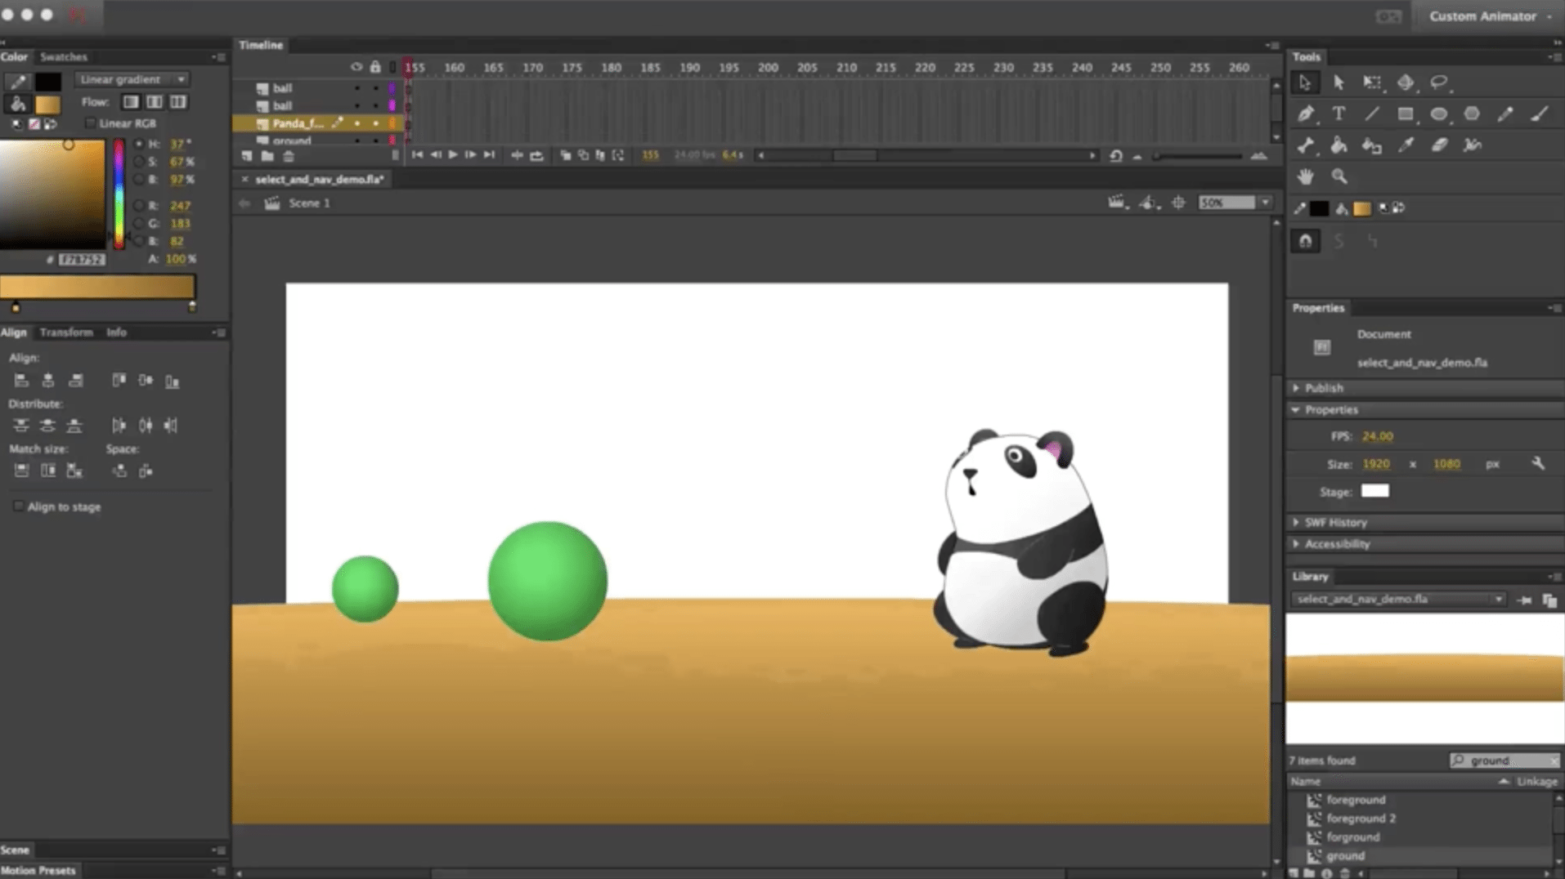Image resolution: width=1565 pixels, height=879 pixels.
Task: Toggle lock all layers padlock icon
Action: point(375,67)
